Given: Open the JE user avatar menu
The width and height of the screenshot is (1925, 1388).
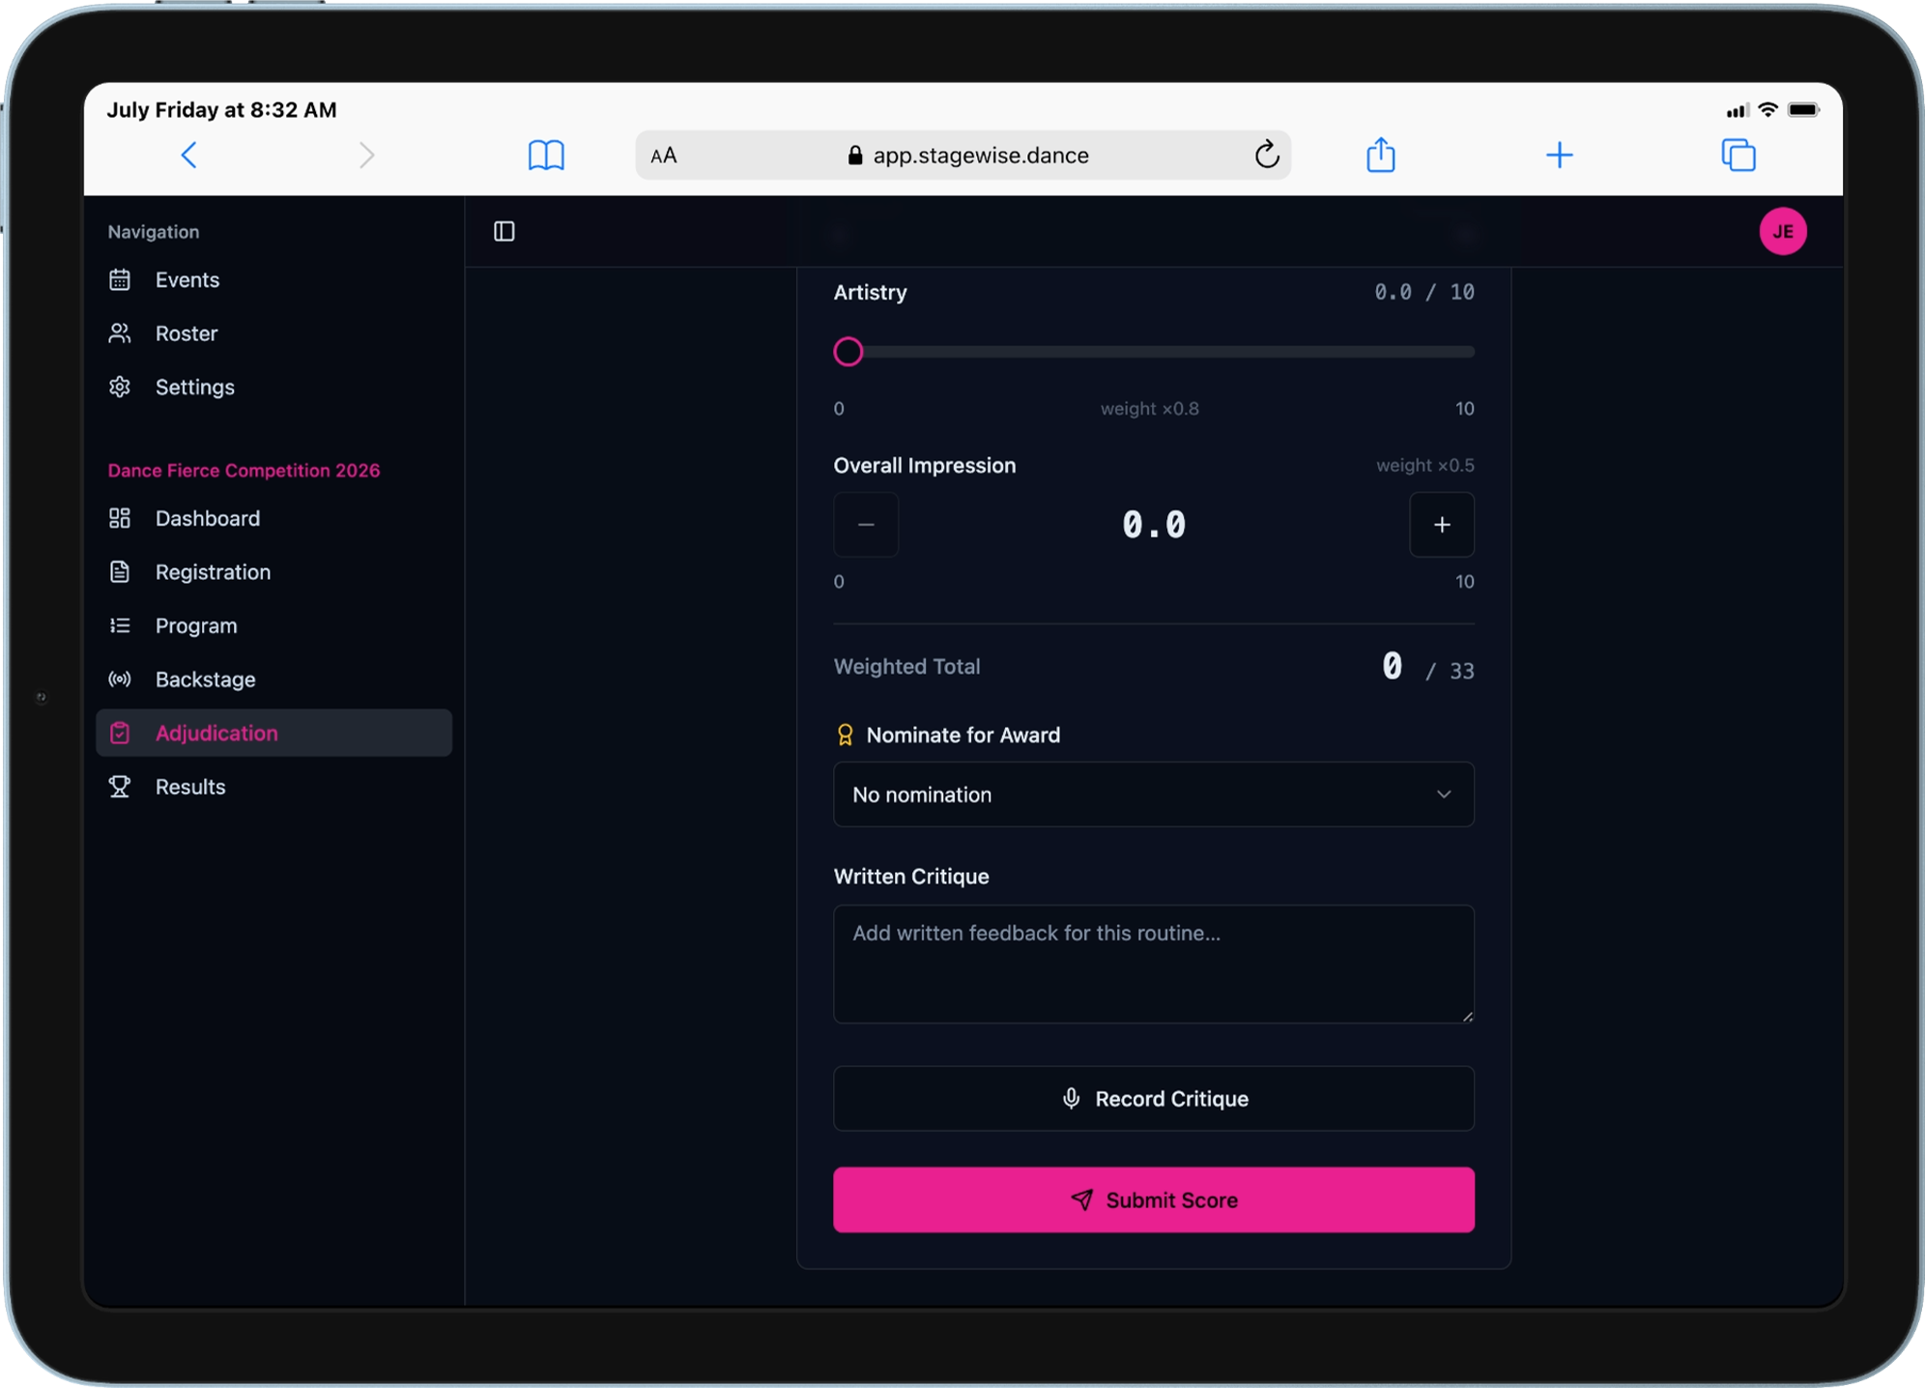Looking at the screenshot, I should coord(1783,232).
